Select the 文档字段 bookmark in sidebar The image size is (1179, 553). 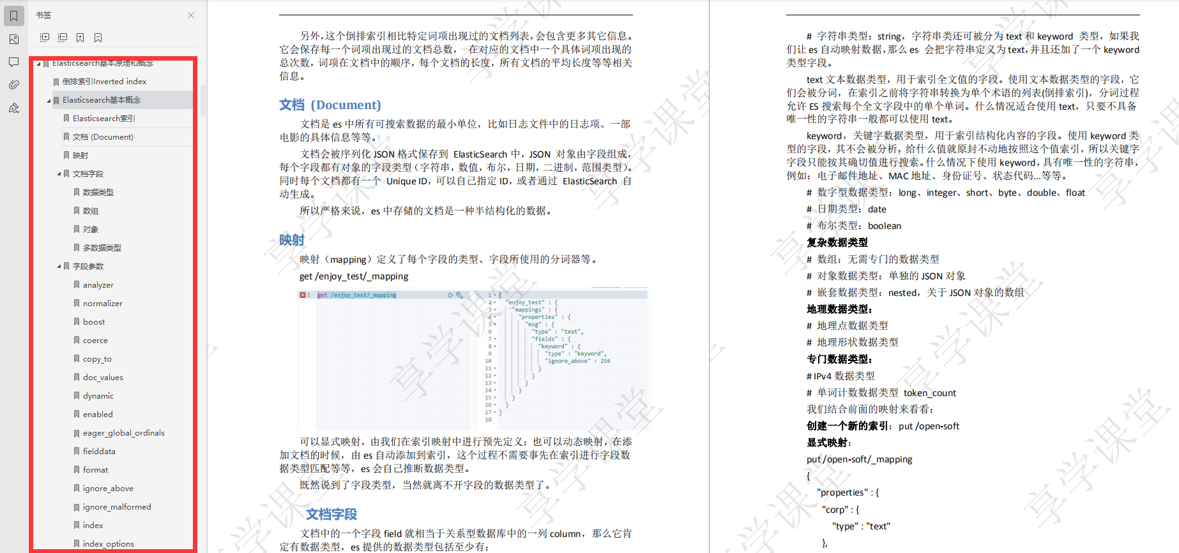(88, 174)
